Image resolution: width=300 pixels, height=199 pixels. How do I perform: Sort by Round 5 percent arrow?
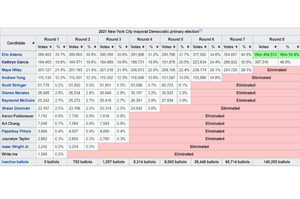tap(188, 47)
